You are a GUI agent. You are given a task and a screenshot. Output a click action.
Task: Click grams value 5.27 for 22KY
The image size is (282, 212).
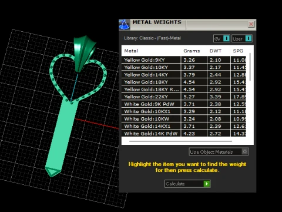(189, 97)
